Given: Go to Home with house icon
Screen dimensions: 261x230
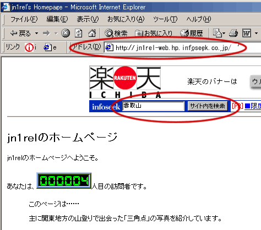Looking at the screenshot, I should (x=92, y=34).
